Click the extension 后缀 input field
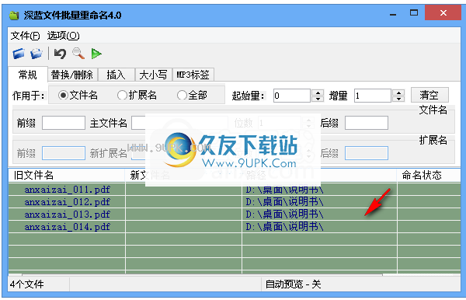466x300 pixels. [x=367, y=153]
